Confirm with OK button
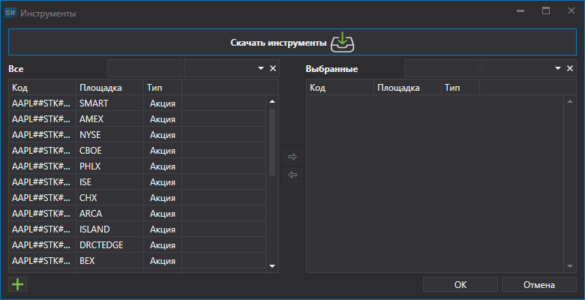The image size is (585, 300). click(460, 285)
